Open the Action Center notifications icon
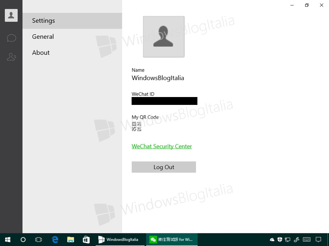 318,240
